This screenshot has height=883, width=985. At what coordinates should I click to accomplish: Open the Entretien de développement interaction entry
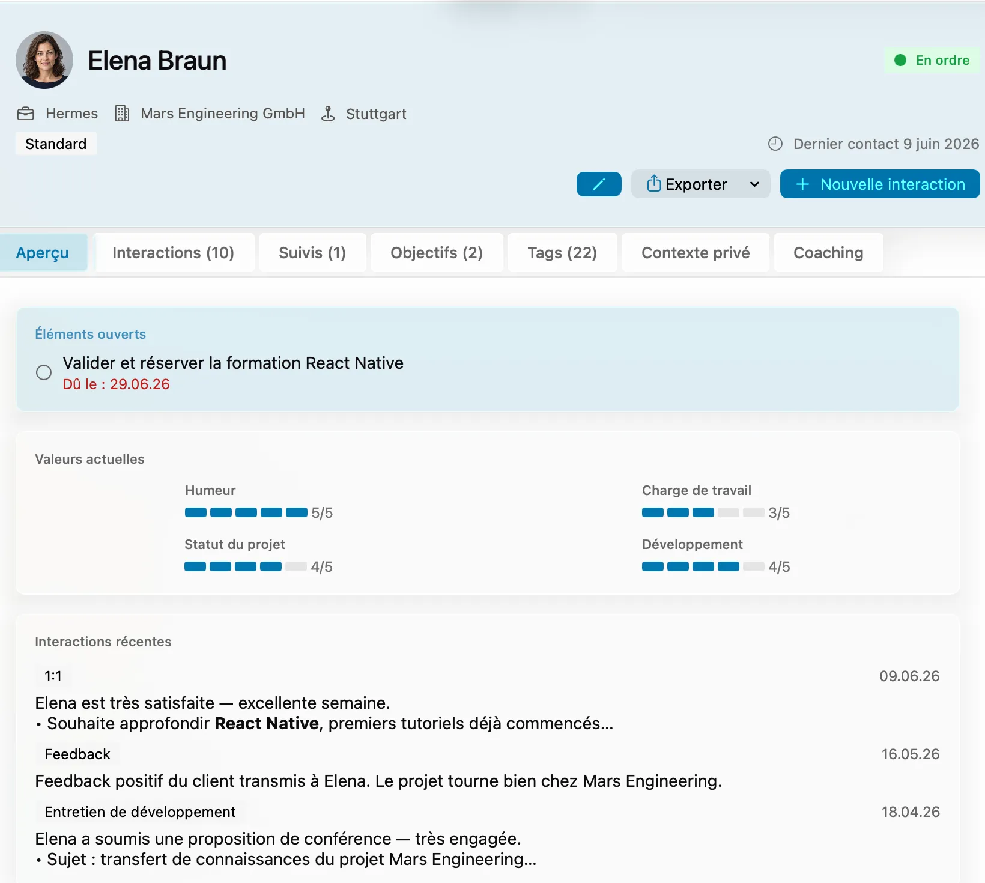487,835
